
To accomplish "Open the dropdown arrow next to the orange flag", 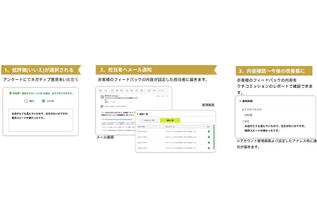I will [145, 90].
